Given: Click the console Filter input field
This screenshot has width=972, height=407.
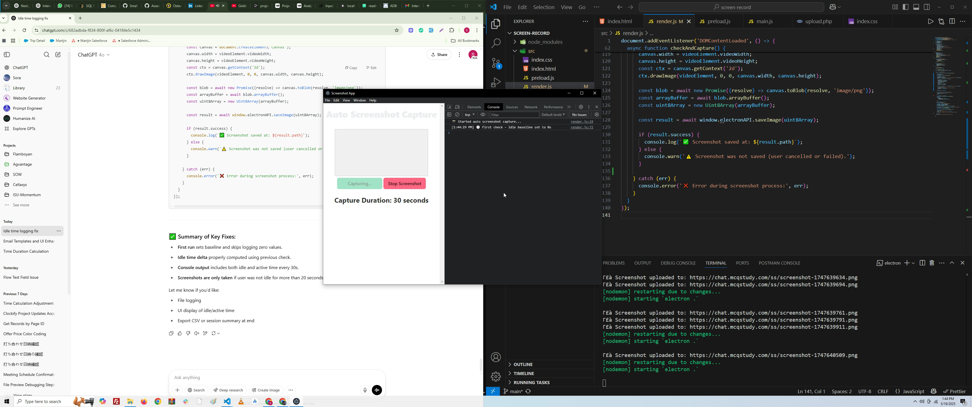Looking at the screenshot, I should click(x=514, y=115).
